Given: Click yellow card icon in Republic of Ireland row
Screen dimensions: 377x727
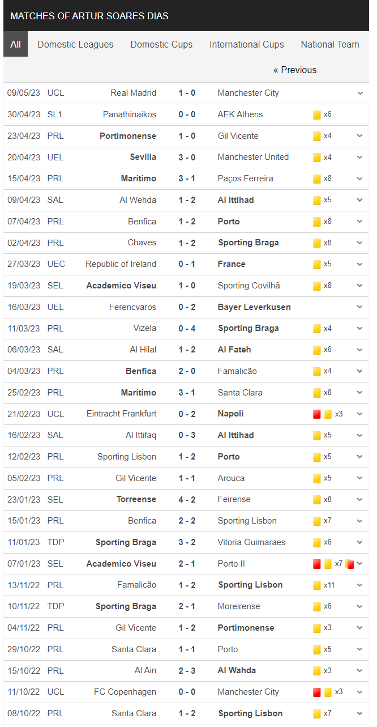Looking at the screenshot, I should [x=317, y=264].
